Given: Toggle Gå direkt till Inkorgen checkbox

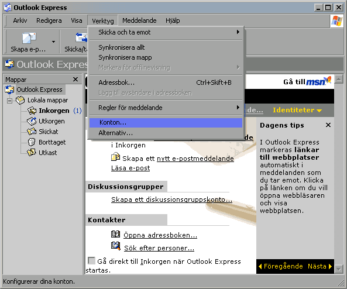Looking at the screenshot, I should [x=91, y=261].
